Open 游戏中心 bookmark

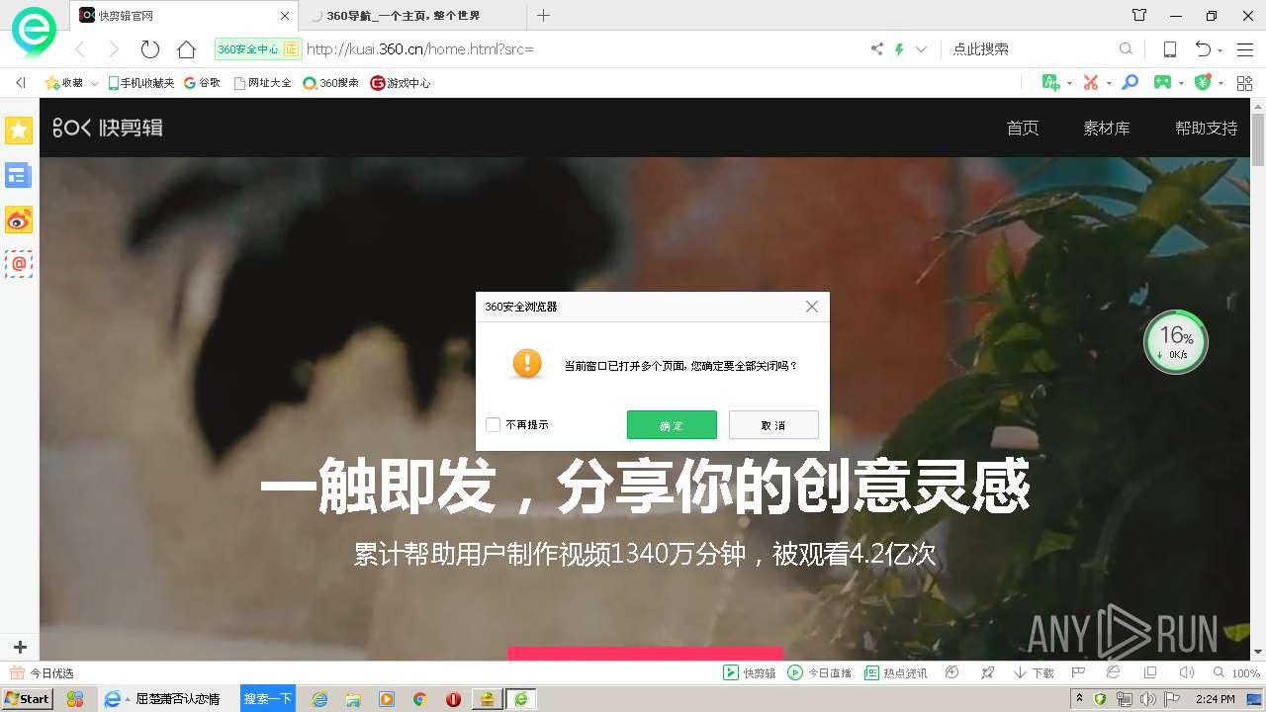tap(400, 83)
